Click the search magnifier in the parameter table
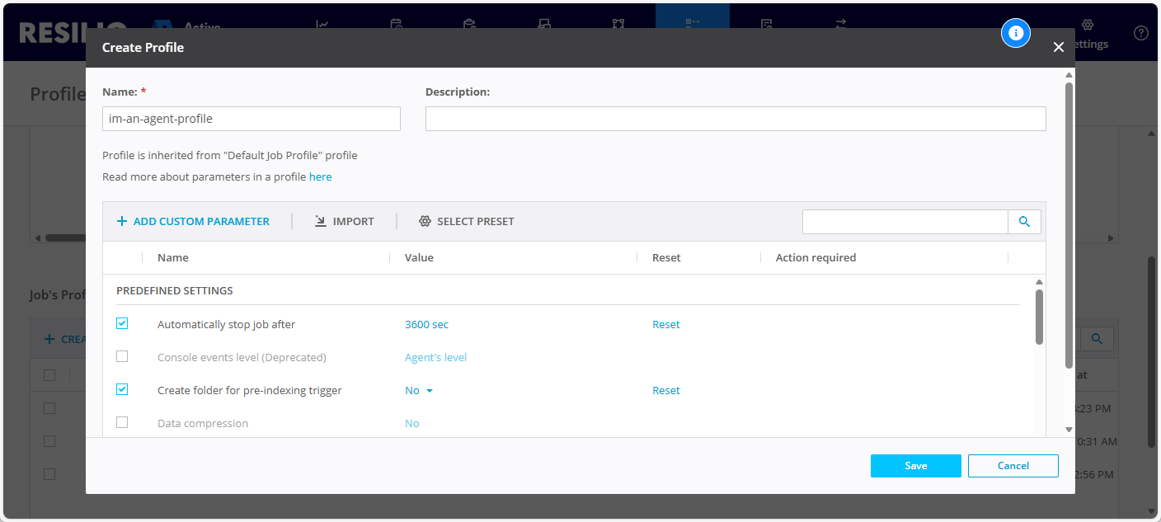This screenshot has width=1161, height=522. [x=1024, y=221]
